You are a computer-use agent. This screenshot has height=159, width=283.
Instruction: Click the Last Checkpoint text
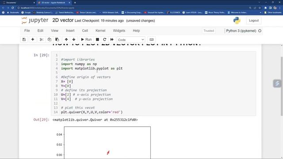99,21
